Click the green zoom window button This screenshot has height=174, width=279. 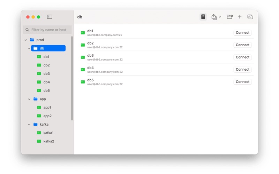coord(38,17)
